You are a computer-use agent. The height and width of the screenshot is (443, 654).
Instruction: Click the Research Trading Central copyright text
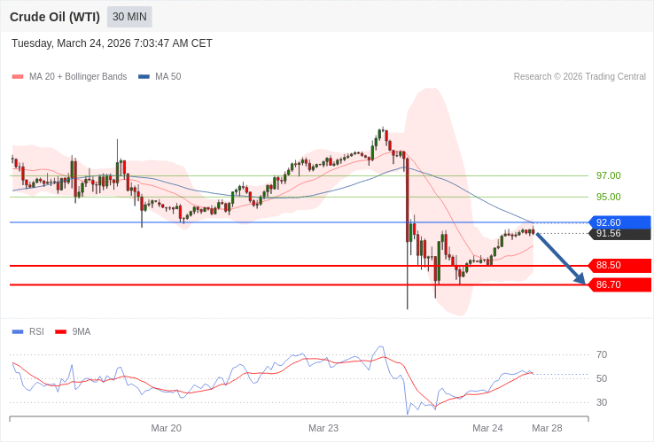tap(580, 77)
